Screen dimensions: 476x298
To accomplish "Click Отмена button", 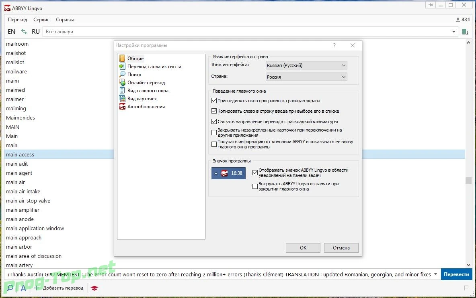I will pyautogui.click(x=341, y=248).
